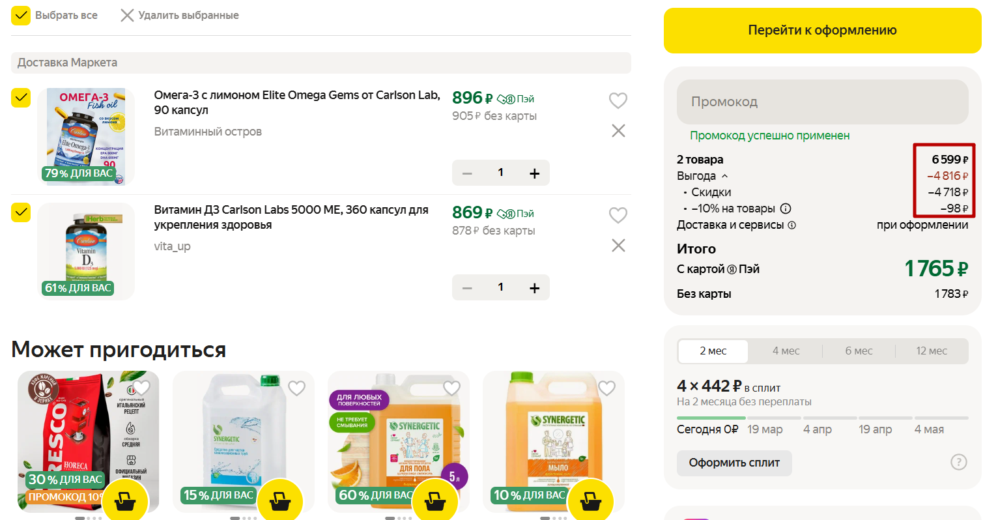Click the 'Доставка Маркета' section header
The height and width of the screenshot is (520, 998).
321,63
